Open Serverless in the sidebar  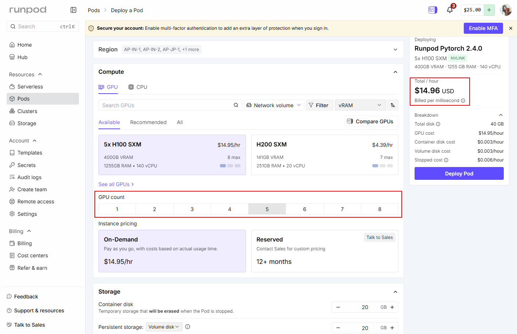click(x=43, y=87)
